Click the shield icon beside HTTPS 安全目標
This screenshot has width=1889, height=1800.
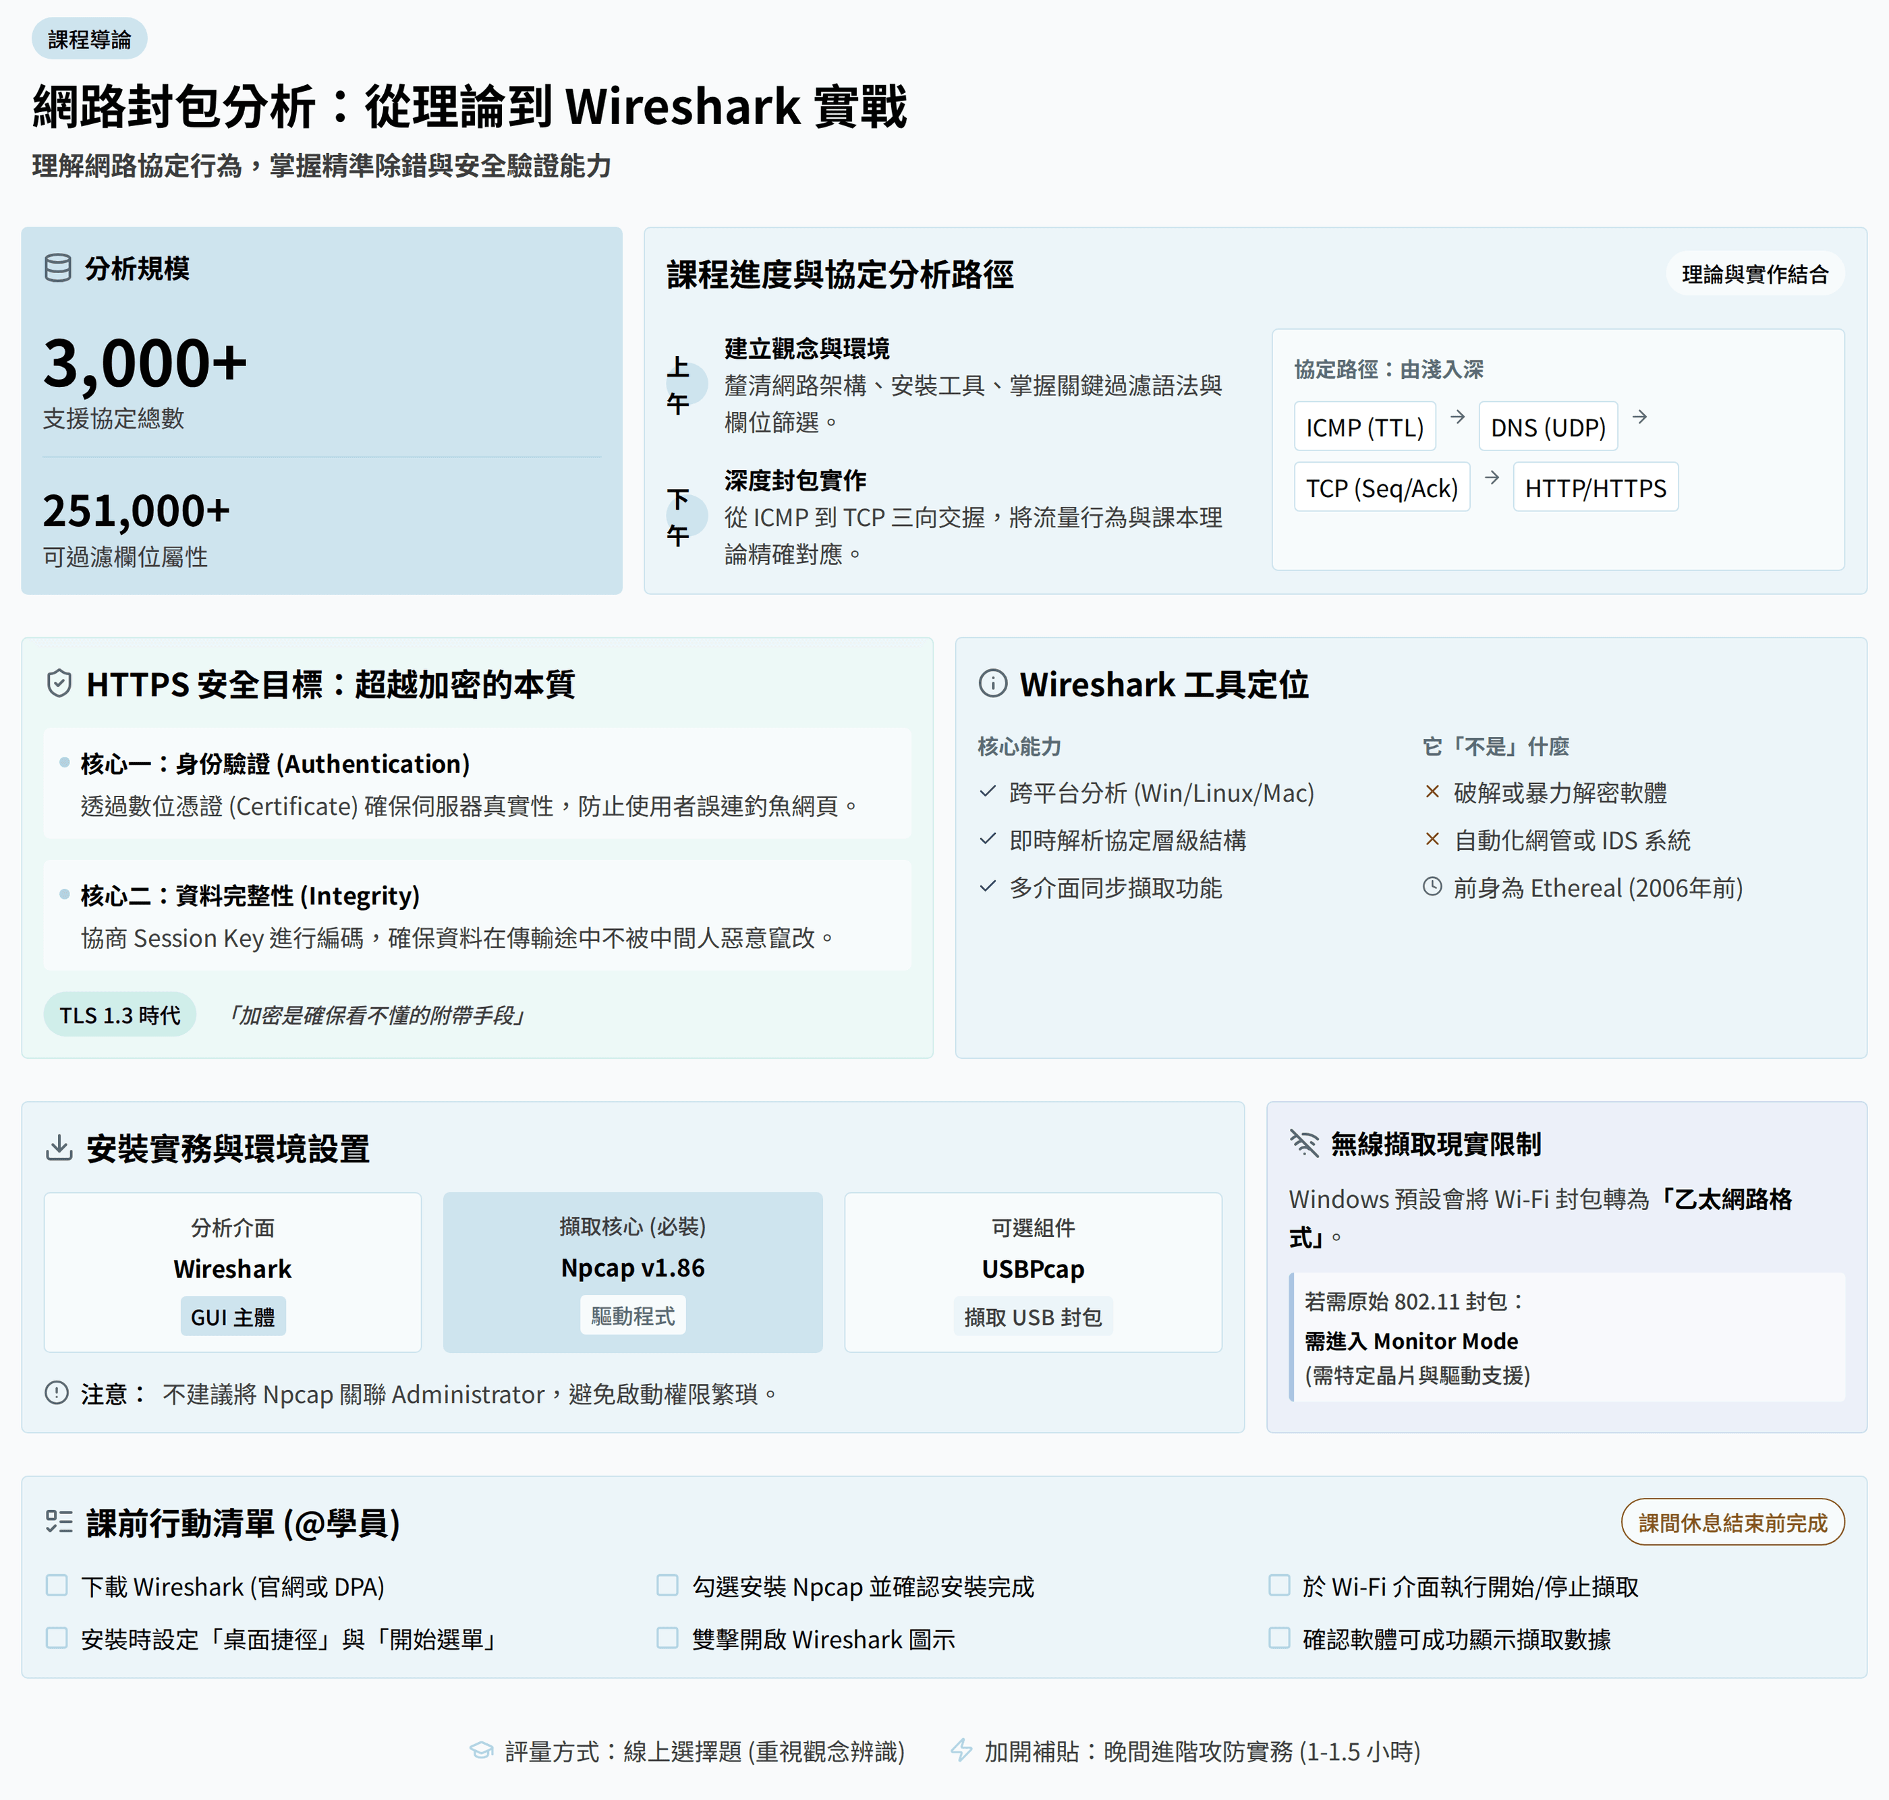pyautogui.click(x=59, y=684)
